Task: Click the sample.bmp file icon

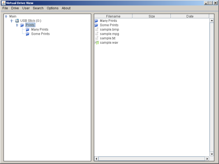Action: point(96,30)
